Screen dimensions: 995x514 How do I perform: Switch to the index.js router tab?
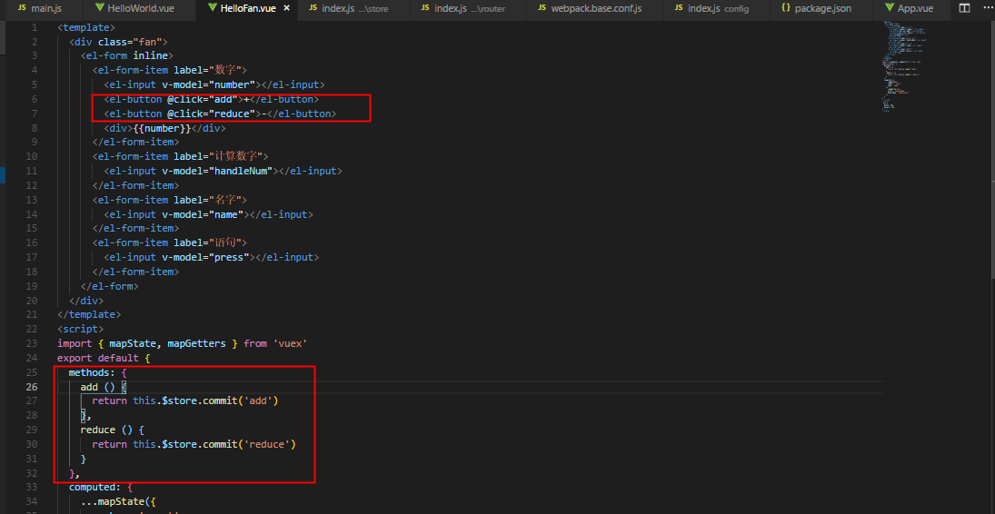[x=463, y=8]
